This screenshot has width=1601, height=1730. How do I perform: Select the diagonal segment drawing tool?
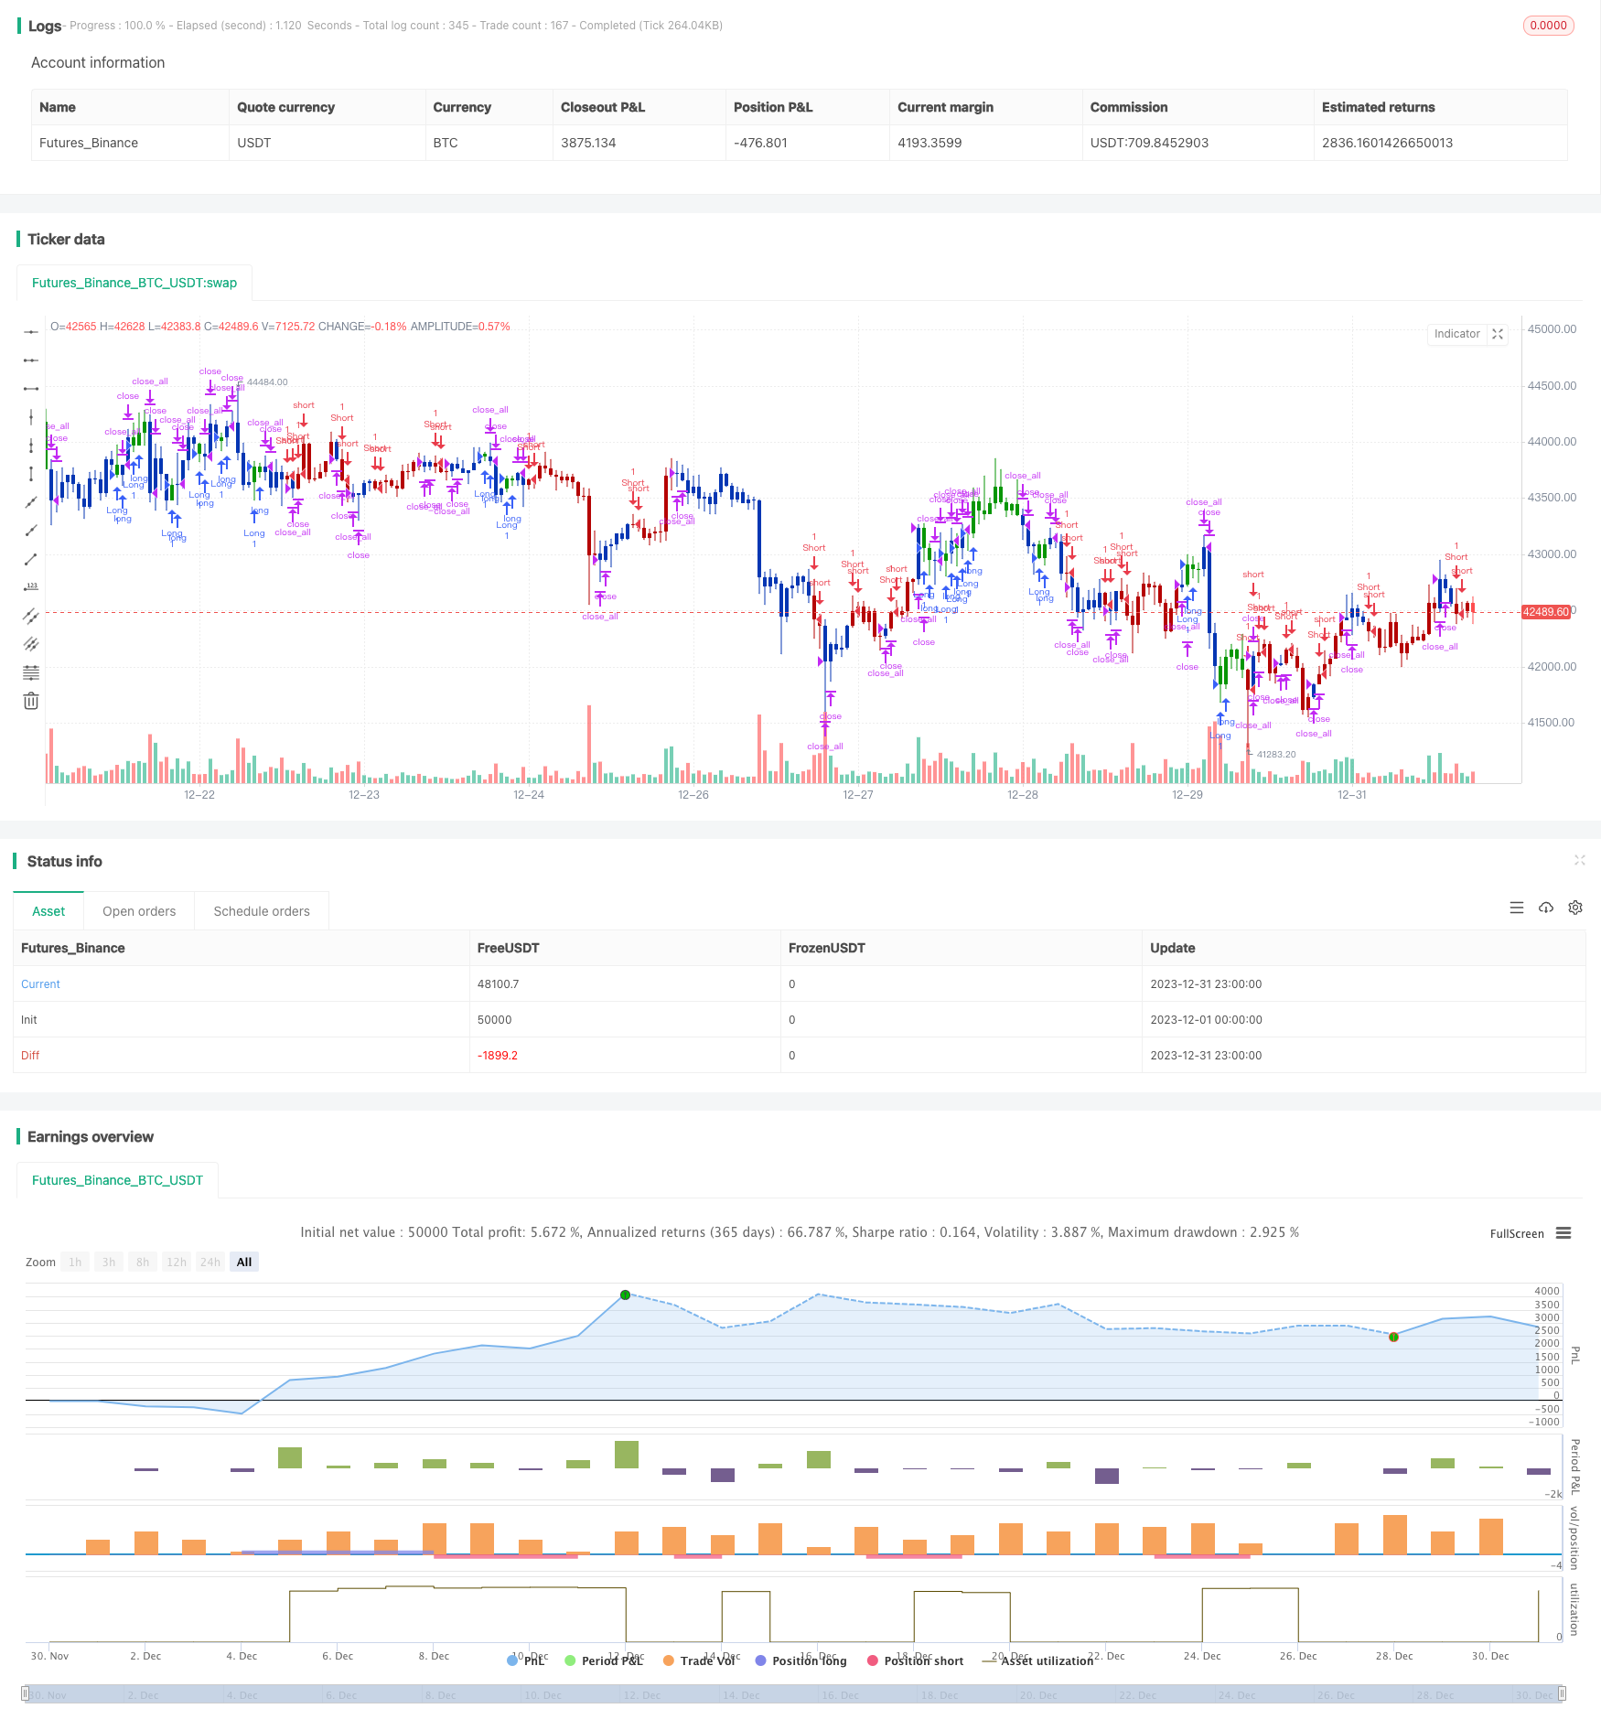coord(31,559)
